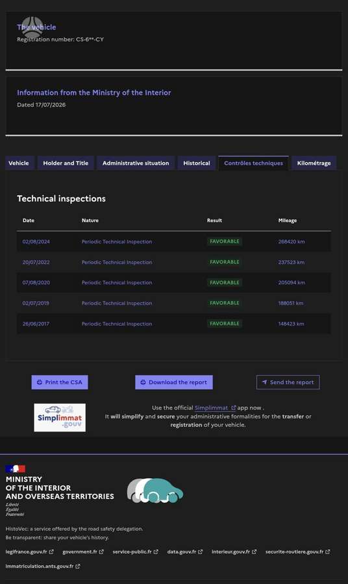The height and width of the screenshot is (584, 348).
Task: Click external icon beside data.gouv.fr
Action: pyautogui.click(x=201, y=552)
